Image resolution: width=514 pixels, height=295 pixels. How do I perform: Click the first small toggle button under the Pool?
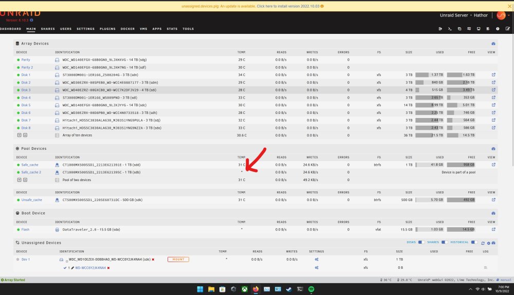[20, 180]
